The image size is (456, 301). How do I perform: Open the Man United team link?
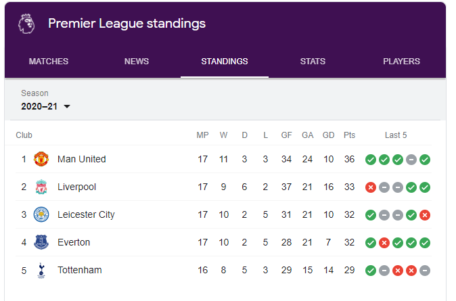81,160
